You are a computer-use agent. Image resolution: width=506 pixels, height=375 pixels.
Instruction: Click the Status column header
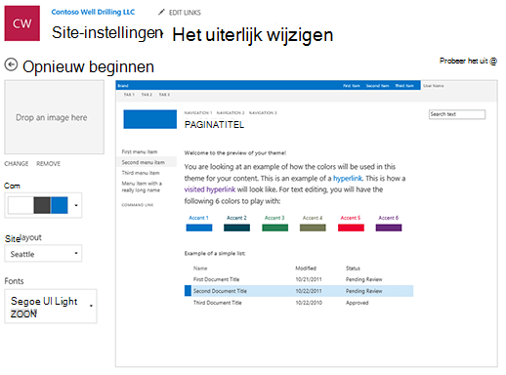[x=353, y=269]
